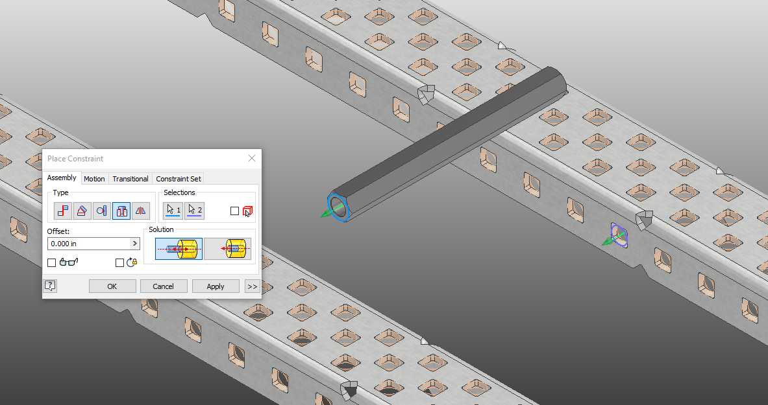Viewport: 768px width, 405px height.
Task: Activate second selection button 2
Action: tap(195, 211)
